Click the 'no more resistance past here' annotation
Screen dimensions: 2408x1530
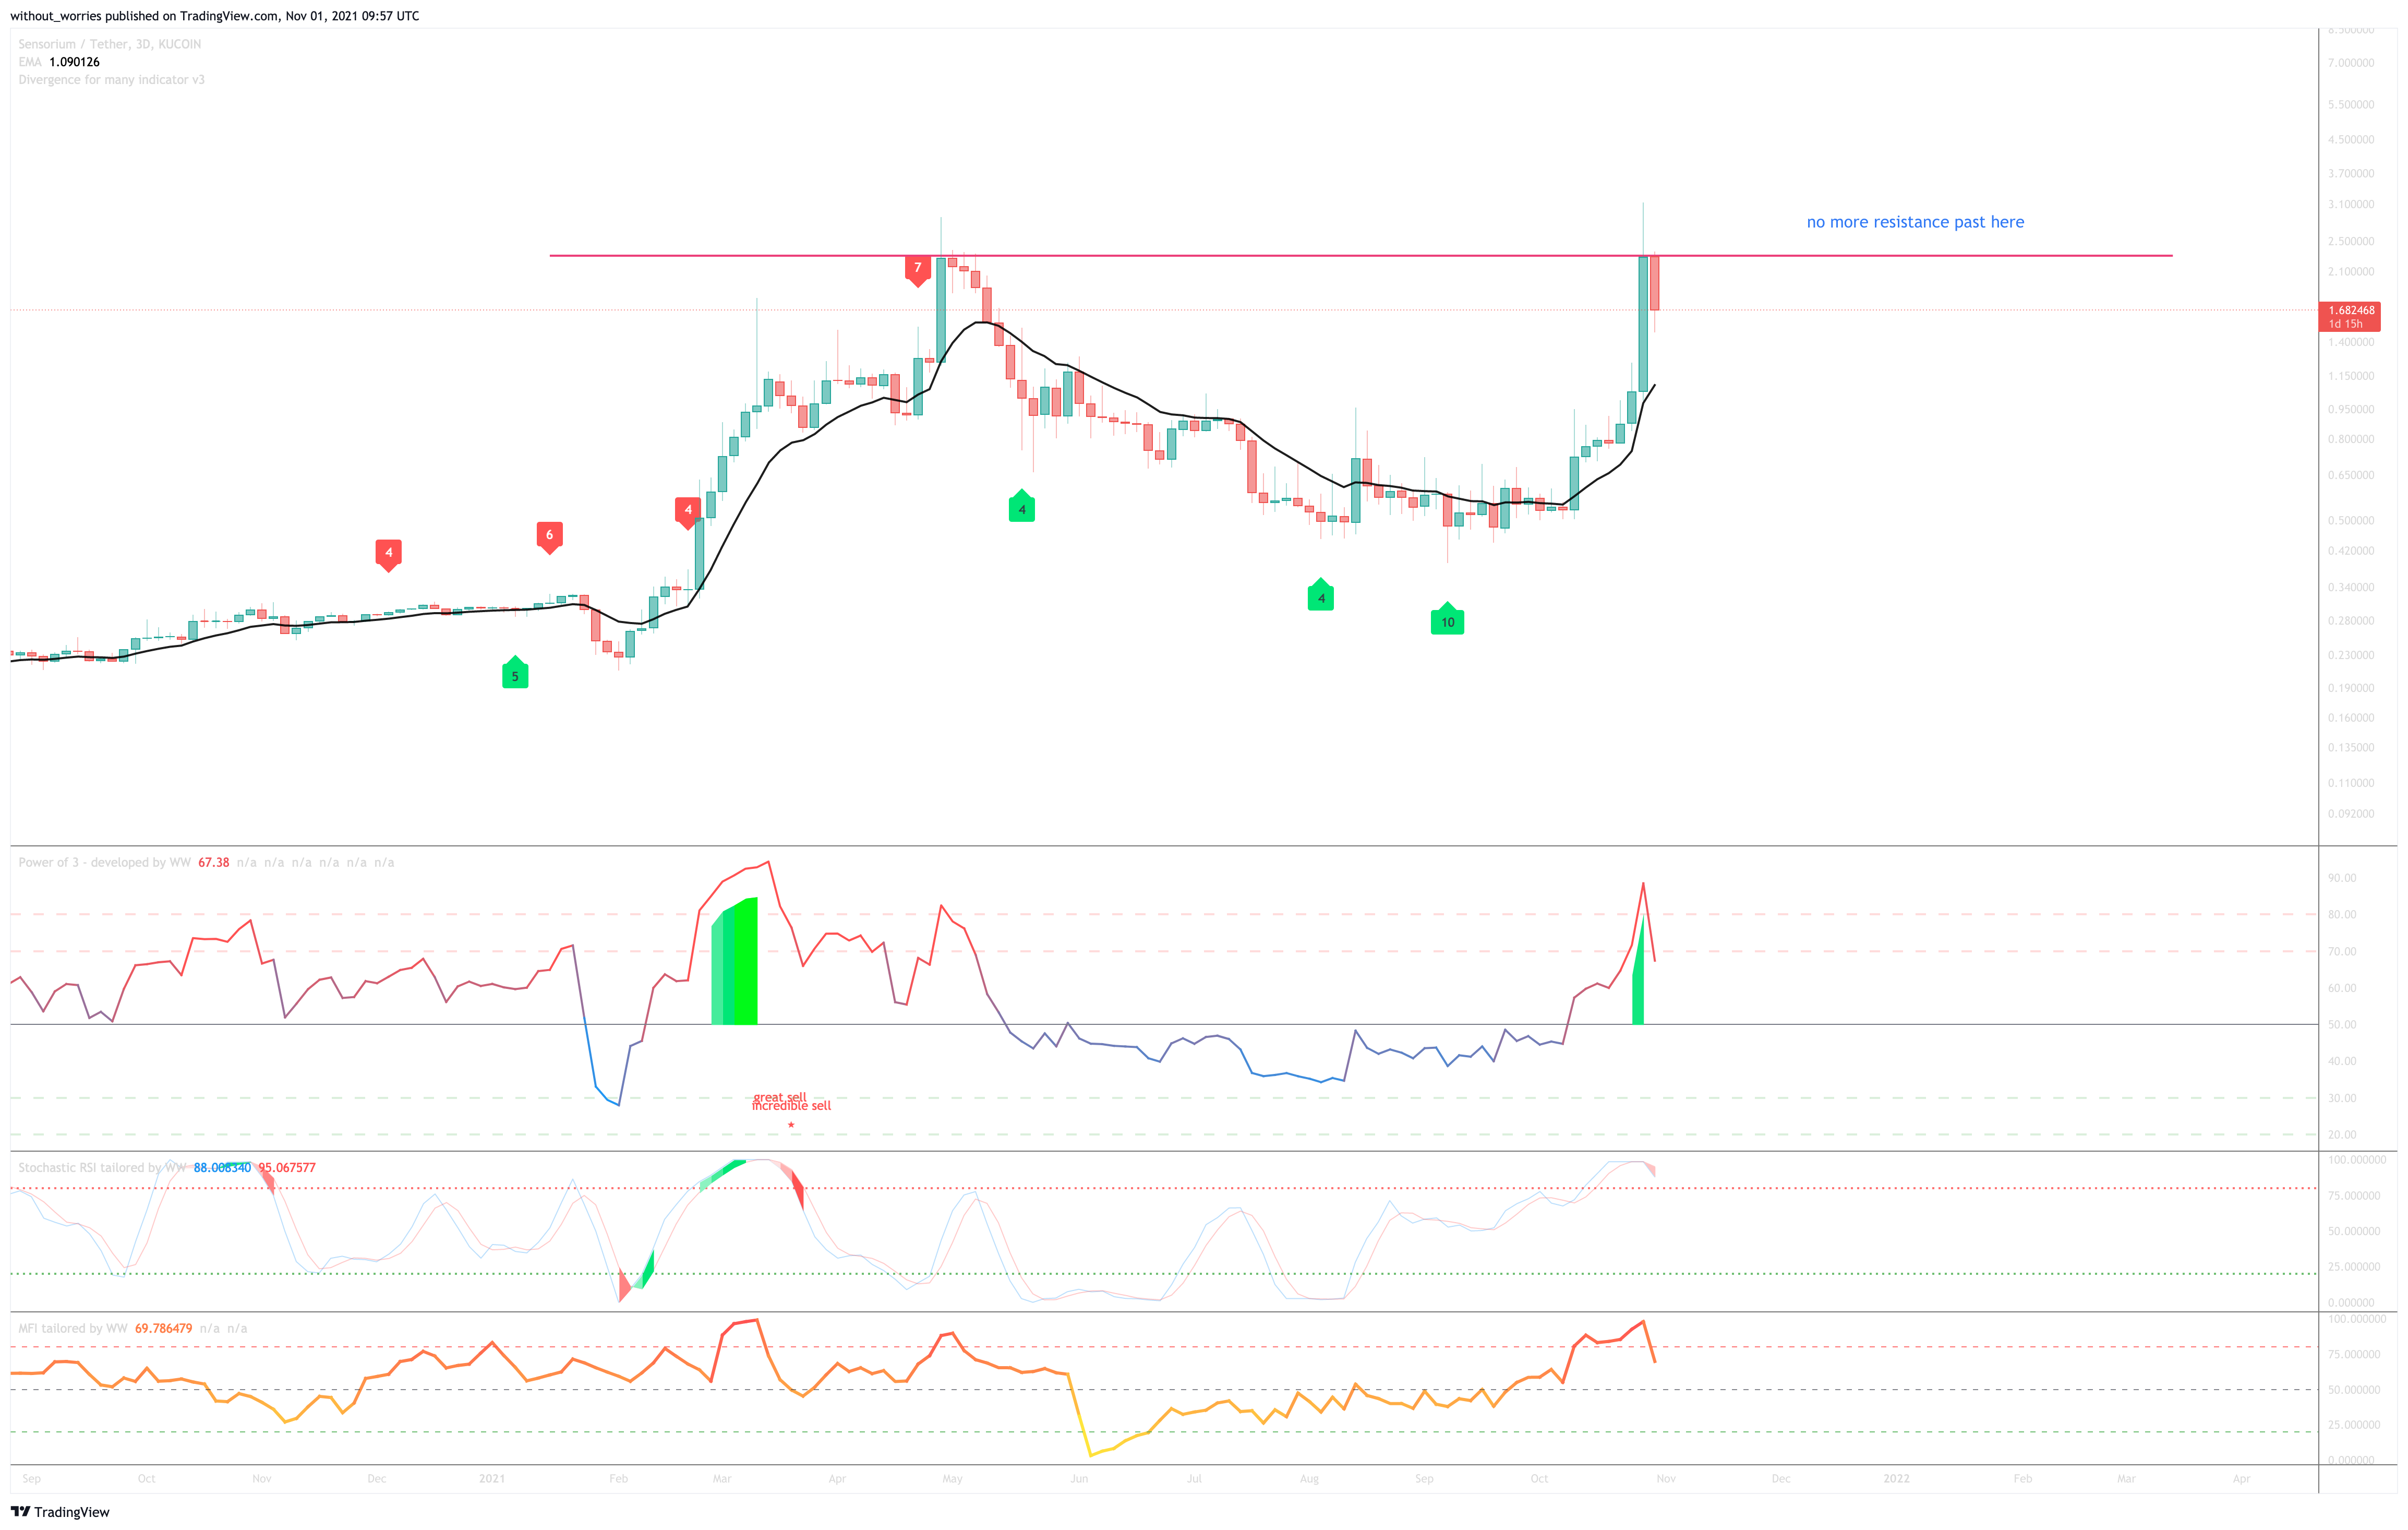click(1915, 222)
